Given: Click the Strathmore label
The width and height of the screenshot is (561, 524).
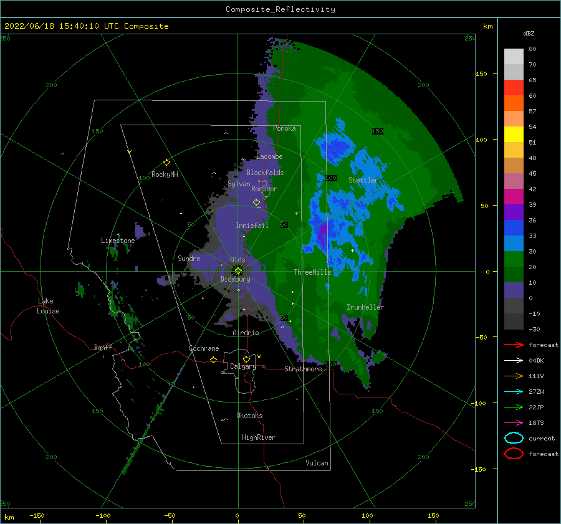Looking at the screenshot, I should click(x=303, y=369).
